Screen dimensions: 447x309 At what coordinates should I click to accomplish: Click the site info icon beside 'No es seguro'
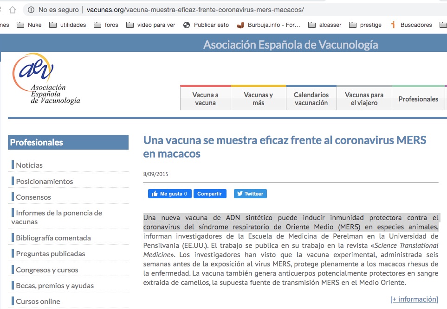[31, 10]
